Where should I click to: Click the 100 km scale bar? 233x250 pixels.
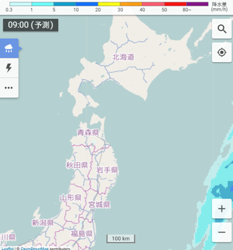pos(121,239)
